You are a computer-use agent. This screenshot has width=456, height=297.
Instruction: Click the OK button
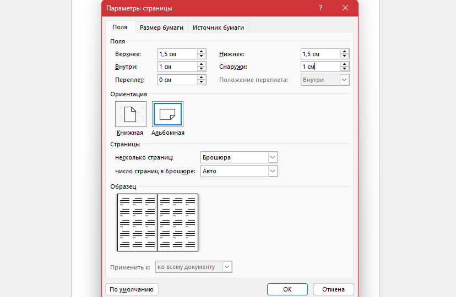click(287, 289)
